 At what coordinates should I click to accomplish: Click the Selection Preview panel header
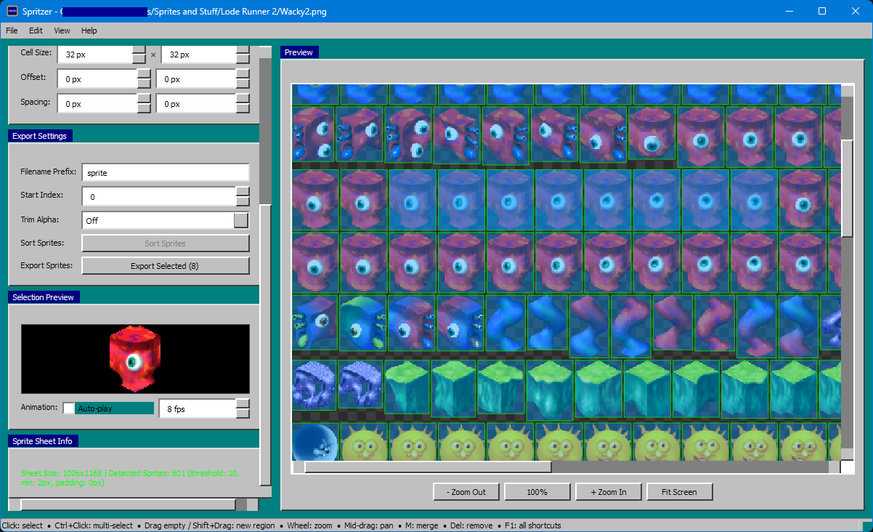click(x=44, y=297)
